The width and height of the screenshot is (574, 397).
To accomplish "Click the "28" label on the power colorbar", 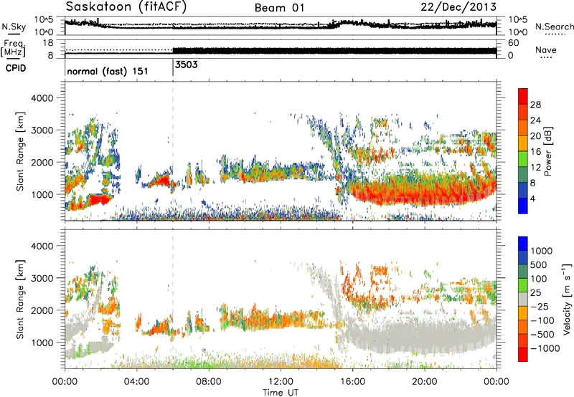I will pos(535,105).
